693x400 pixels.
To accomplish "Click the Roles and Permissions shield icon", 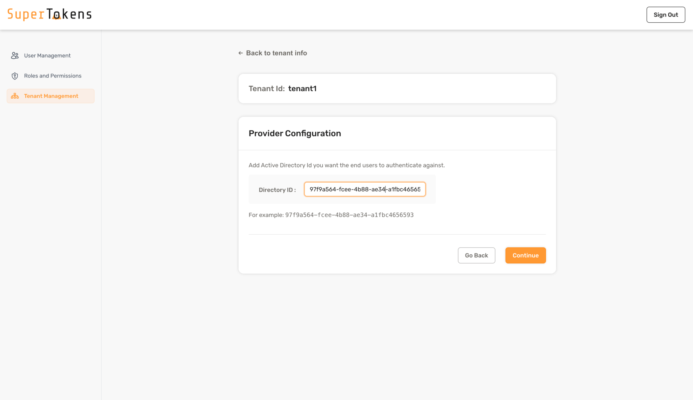I will click(15, 76).
